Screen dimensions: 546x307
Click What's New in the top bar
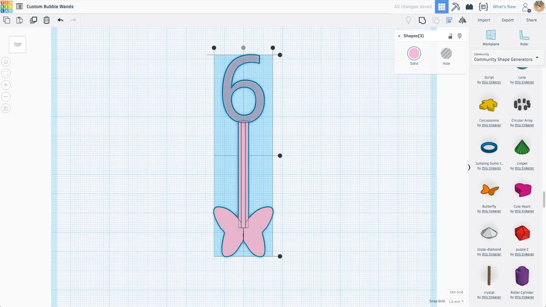(504, 6)
